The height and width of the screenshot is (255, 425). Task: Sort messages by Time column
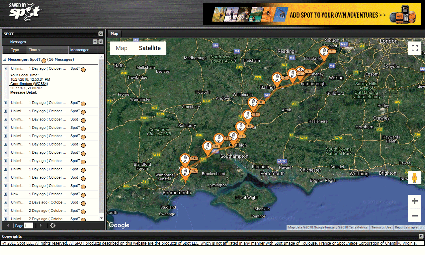pyautogui.click(x=35, y=50)
